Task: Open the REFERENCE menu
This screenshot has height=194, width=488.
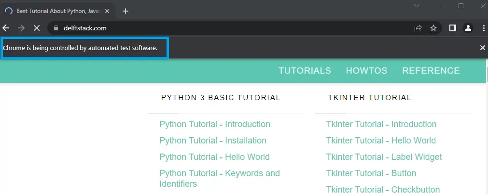Action: pyautogui.click(x=431, y=71)
